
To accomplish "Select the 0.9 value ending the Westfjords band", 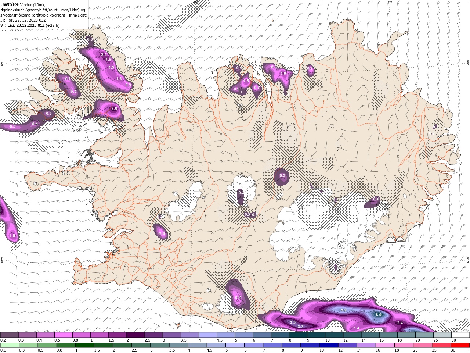I will pos(128,85).
